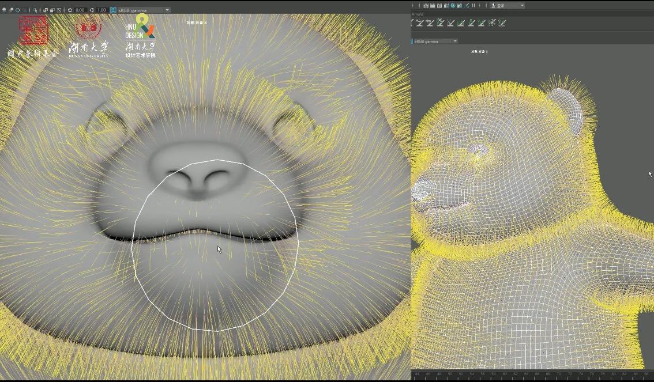
Task: Click the blue circular IPR render icon
Action: pos(453,5)
